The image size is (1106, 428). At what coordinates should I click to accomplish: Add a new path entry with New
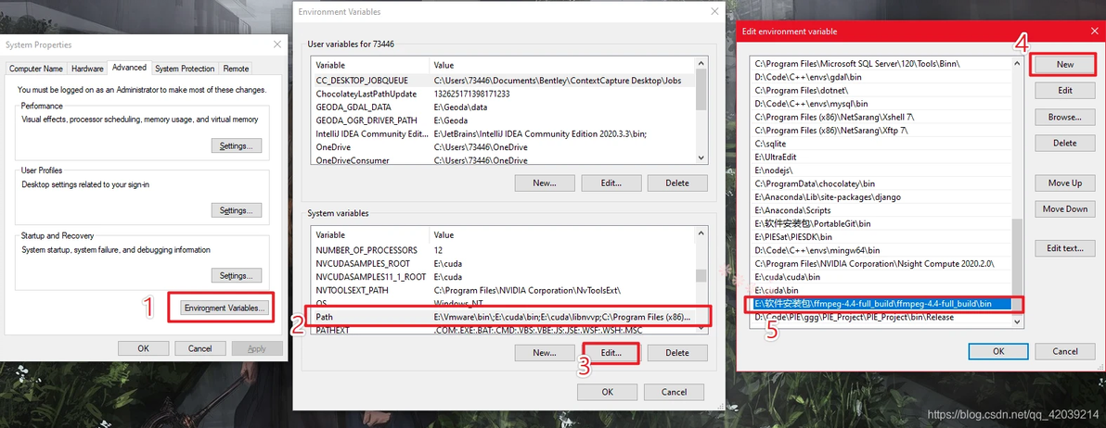point(1064,65)
